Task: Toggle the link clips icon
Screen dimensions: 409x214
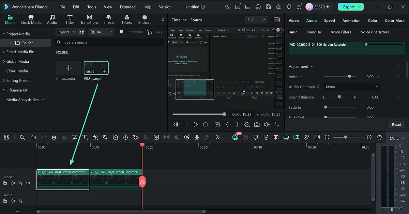Action: 307,137
